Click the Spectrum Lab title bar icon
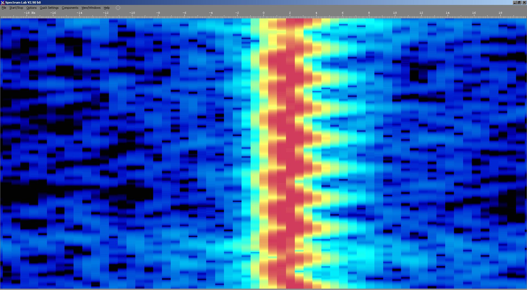Screen dimensions: 527x290 (x=2, y=2)
